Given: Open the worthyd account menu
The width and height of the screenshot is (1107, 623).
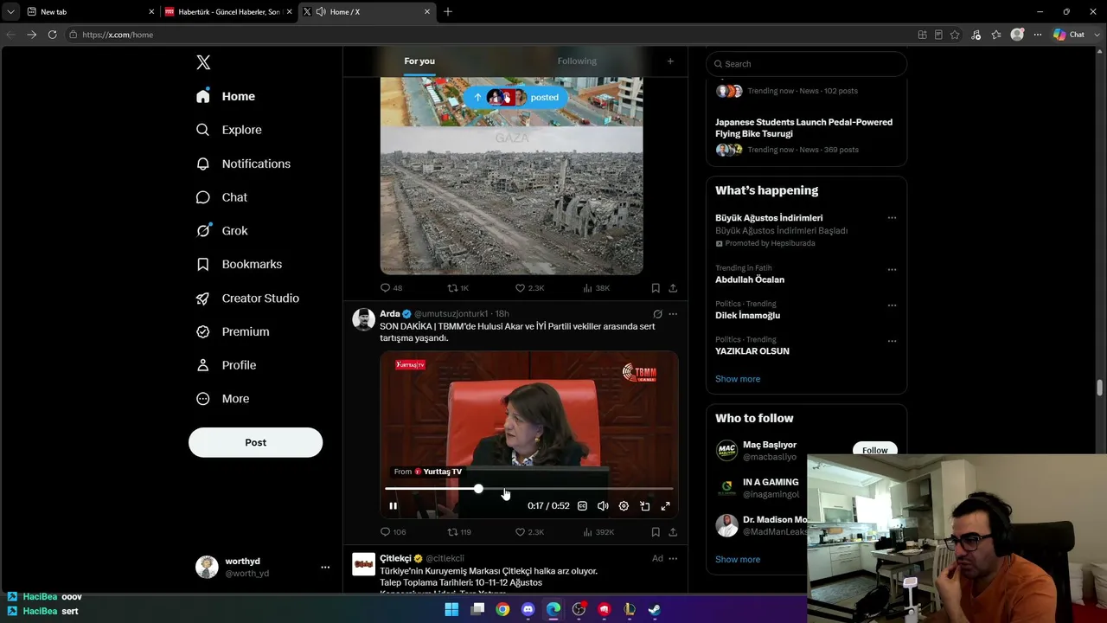Looking at the screenshot, I should (x=263, y=567).
